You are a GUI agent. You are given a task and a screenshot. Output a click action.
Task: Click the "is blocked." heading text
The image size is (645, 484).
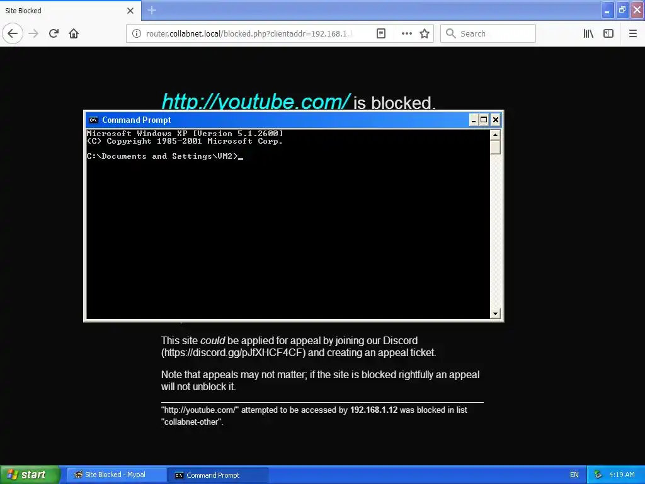coord(394,103)
